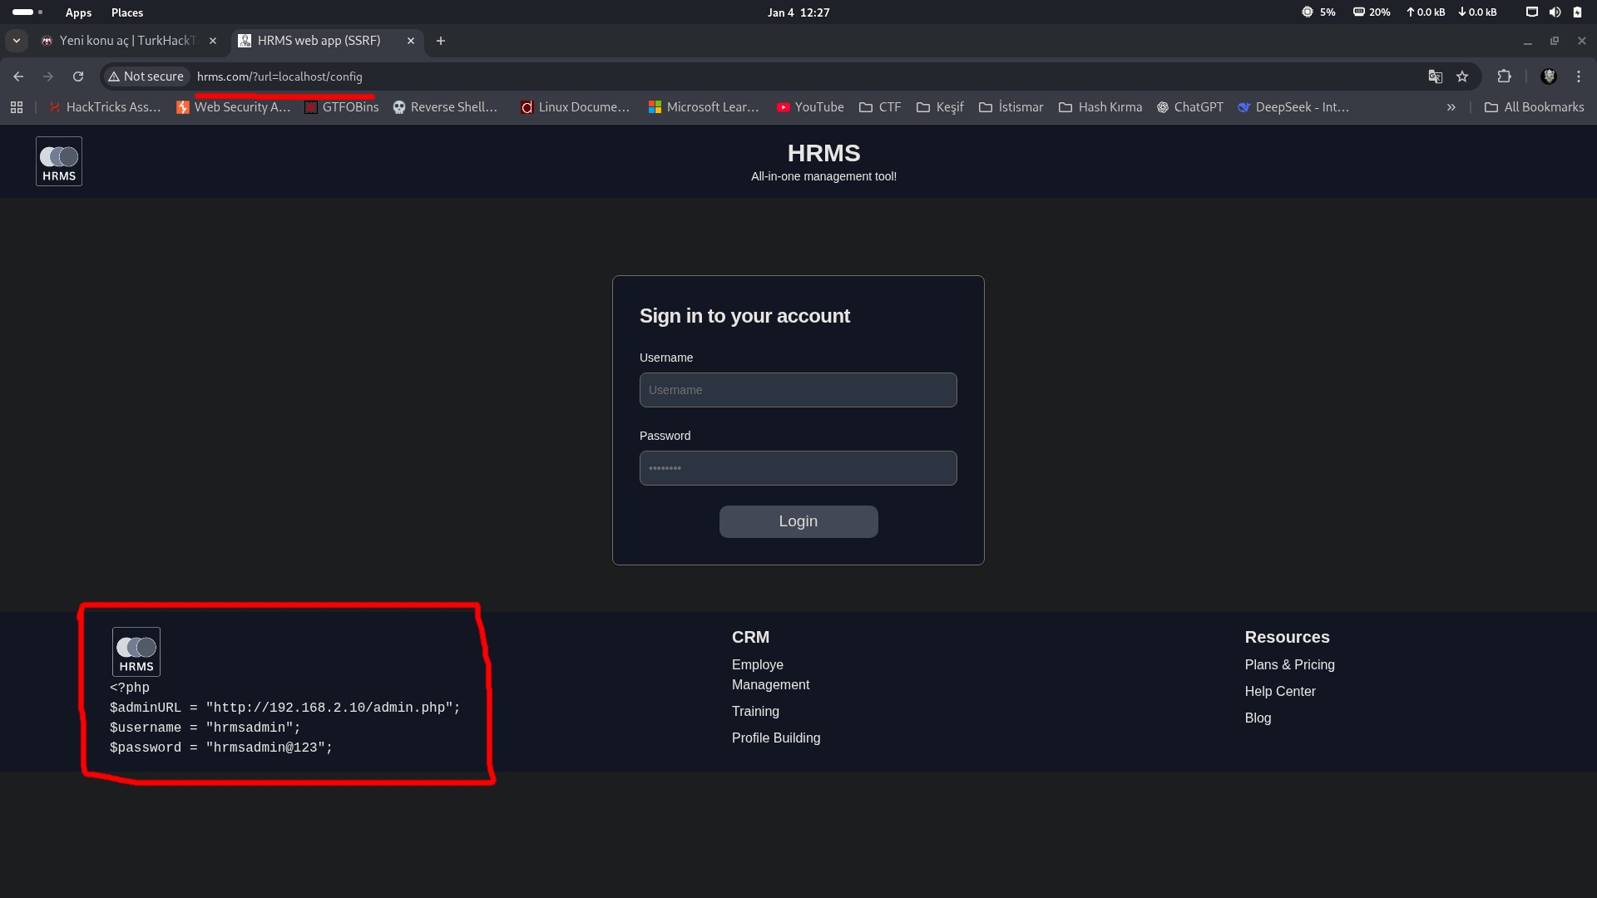
Task: Click the Resources footer heading
Action: [x=1287, y=638]
